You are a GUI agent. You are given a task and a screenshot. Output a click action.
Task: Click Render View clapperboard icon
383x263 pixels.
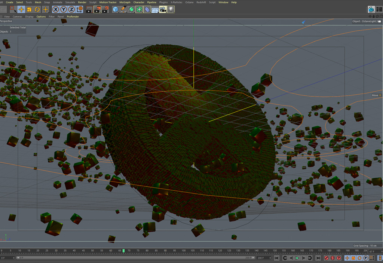89,9
